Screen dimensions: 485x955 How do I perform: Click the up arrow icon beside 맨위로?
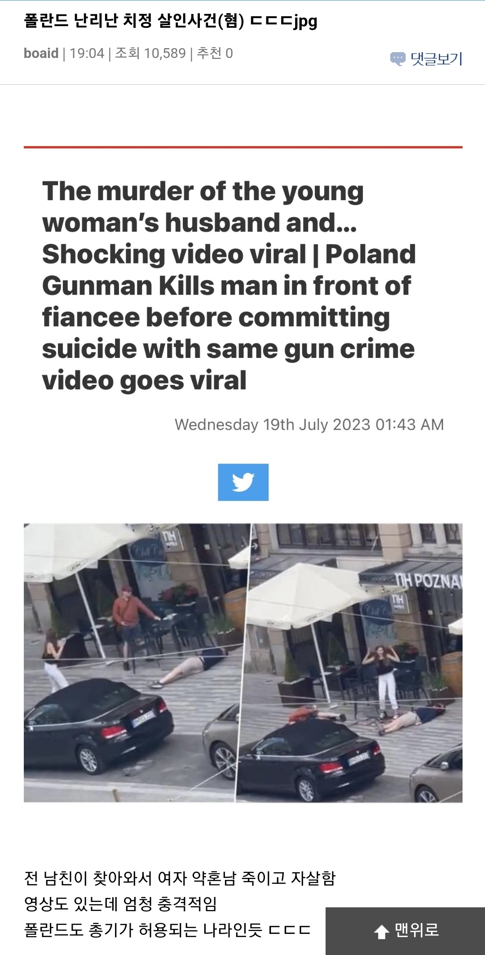coord(382,932)
